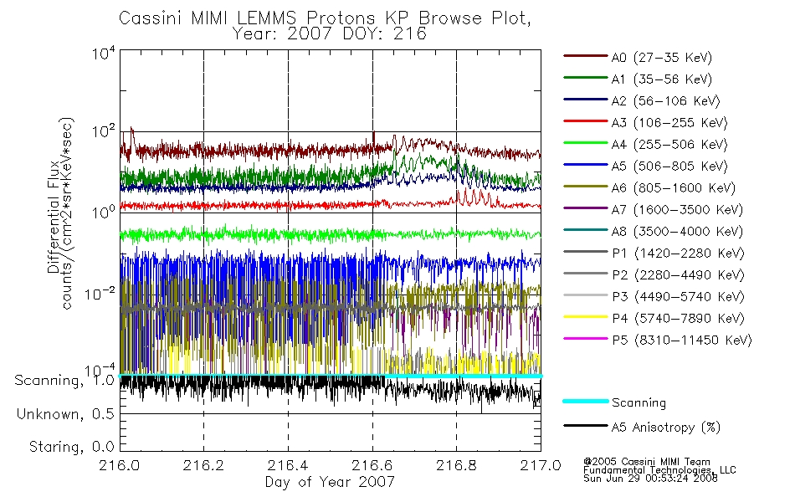Click the Fundamental Technologies, LLC credit text
This screenshot has height=502, width=795.
659,470
